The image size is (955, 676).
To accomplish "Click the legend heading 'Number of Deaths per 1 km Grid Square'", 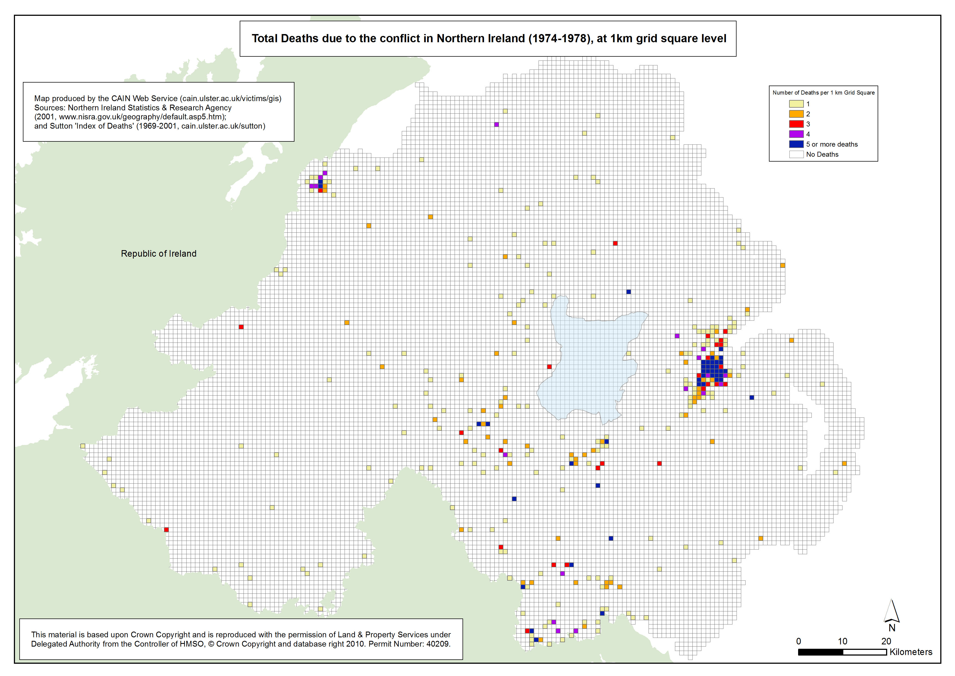I will click(x=823, y=92).
